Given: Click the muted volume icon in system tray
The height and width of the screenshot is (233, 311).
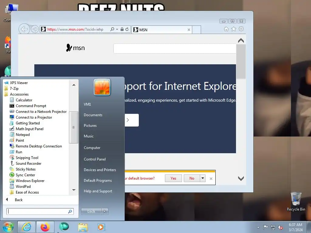Looking at the screenshot, I should (280, 228).
